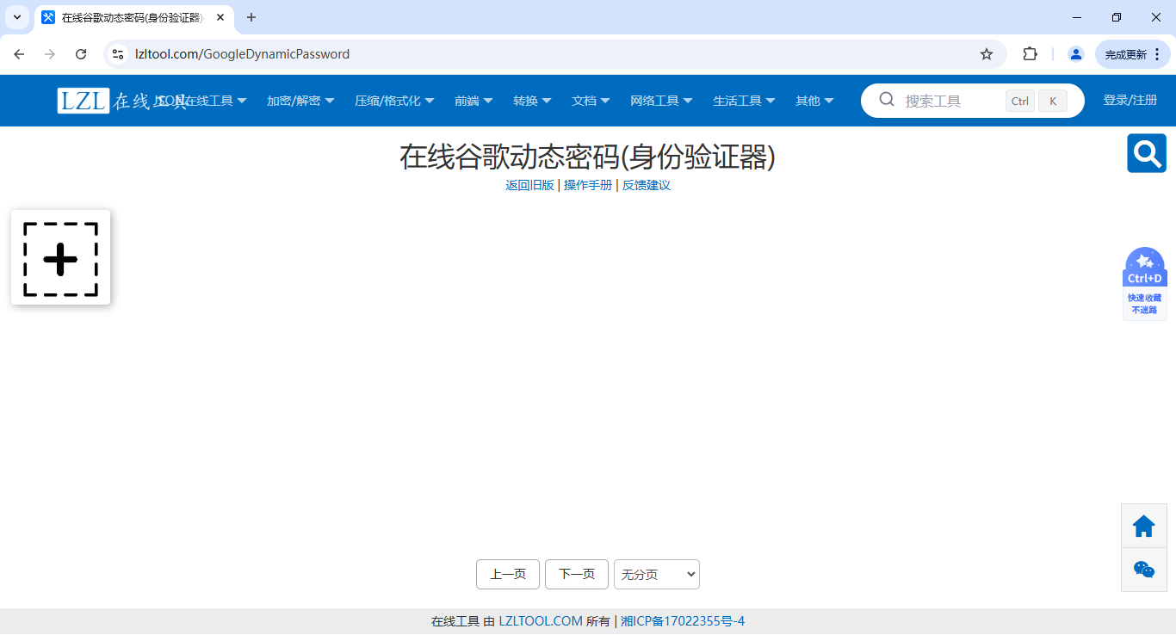Open a new browser tab
This screenshot has height=635, width=1176.
point(251,17)
